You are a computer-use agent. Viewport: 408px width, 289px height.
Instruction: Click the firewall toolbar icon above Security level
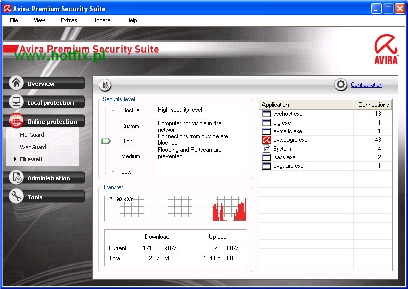pyautogui.click(x=105, y=85)
